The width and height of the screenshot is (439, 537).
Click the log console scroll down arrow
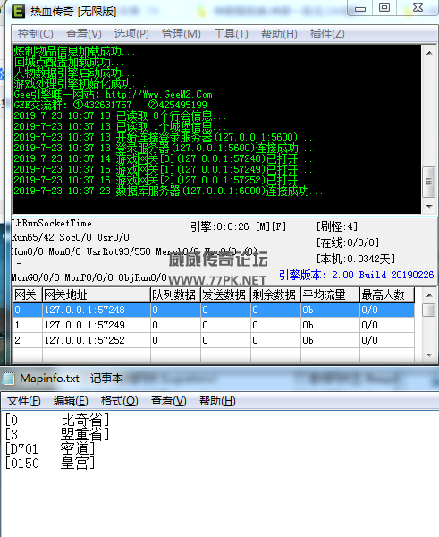click(x=429, y=207)
